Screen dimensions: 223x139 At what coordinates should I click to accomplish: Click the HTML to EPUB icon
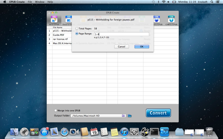point(157,20)
